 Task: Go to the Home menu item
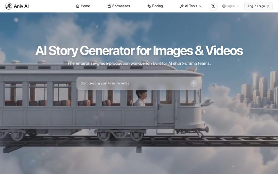pyautogui.click(x=83, y=6)
